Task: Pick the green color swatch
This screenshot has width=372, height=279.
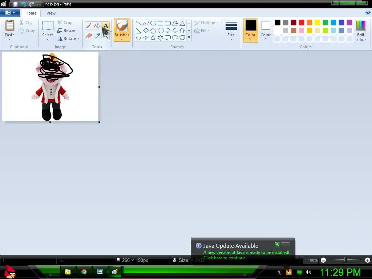Action: (325, 23)
